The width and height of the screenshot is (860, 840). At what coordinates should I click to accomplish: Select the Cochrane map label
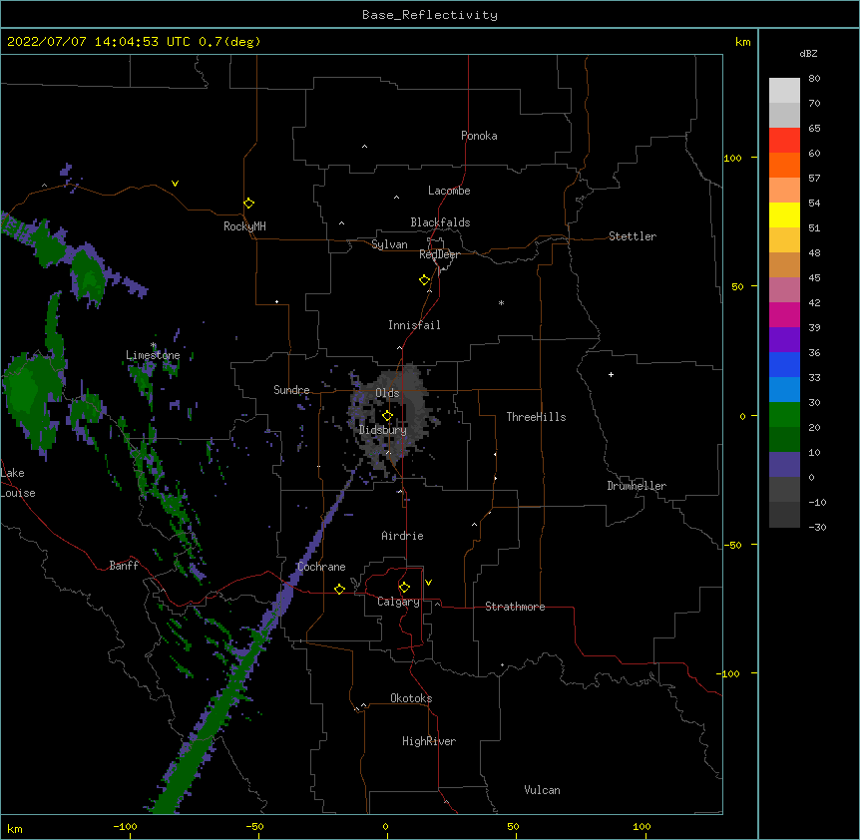point(321,567)
